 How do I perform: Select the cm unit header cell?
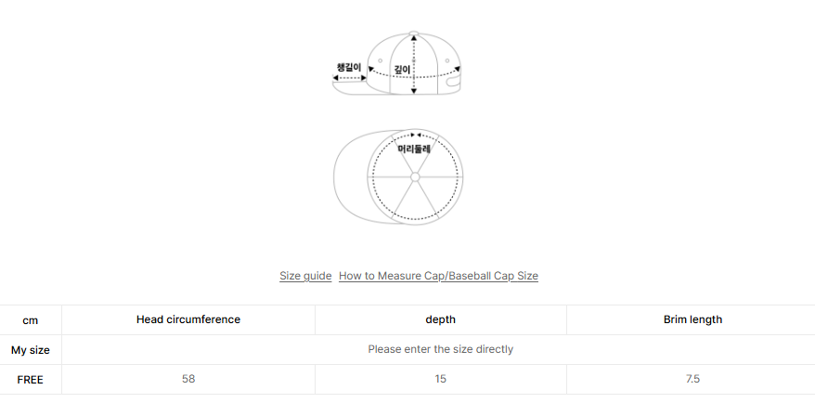[31, 319]
